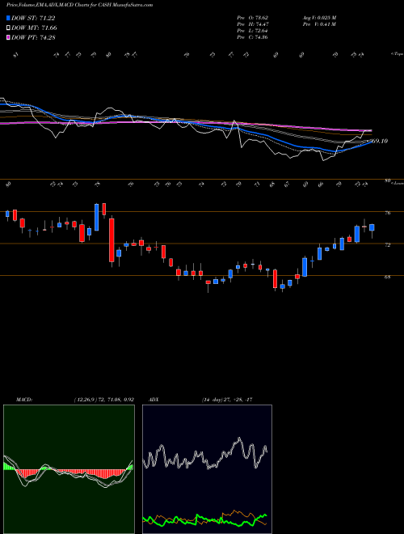The height and width of the screenshot is (534, 404).
Task: Click the tall red candlestick after the peak
Action: pos(112,240)
